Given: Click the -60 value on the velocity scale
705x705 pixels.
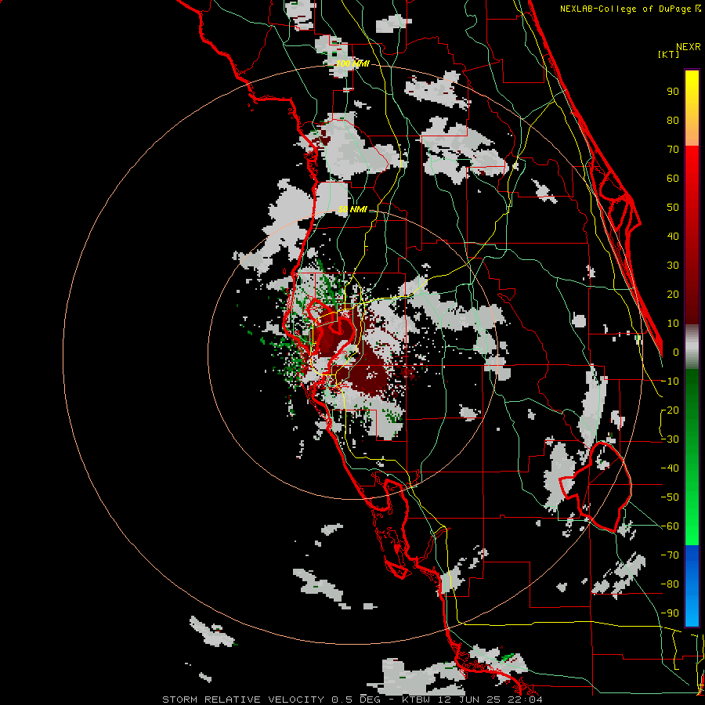Looking at the screenshot, I should 670,526.
